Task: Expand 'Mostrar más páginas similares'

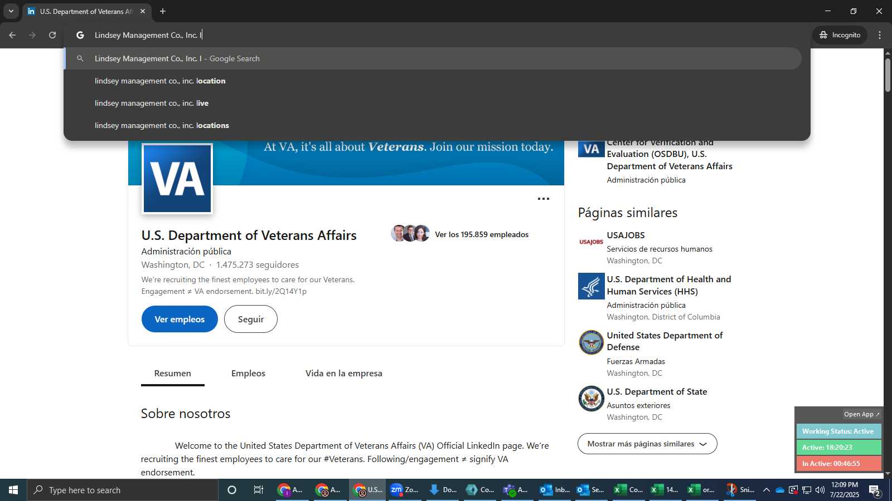Action: 647,444
